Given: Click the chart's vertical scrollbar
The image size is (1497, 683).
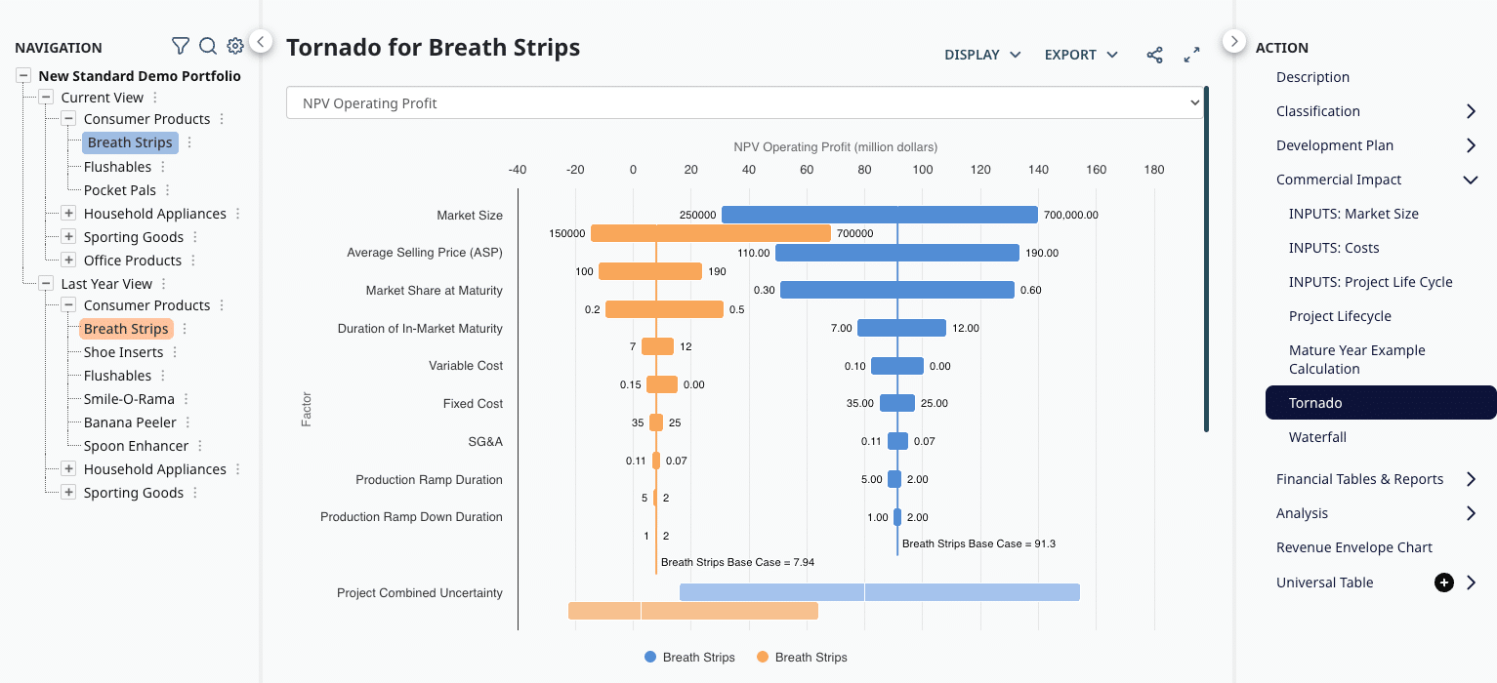Looking at the screenshot, I should pyautogui.click(x=1207, y=259).
